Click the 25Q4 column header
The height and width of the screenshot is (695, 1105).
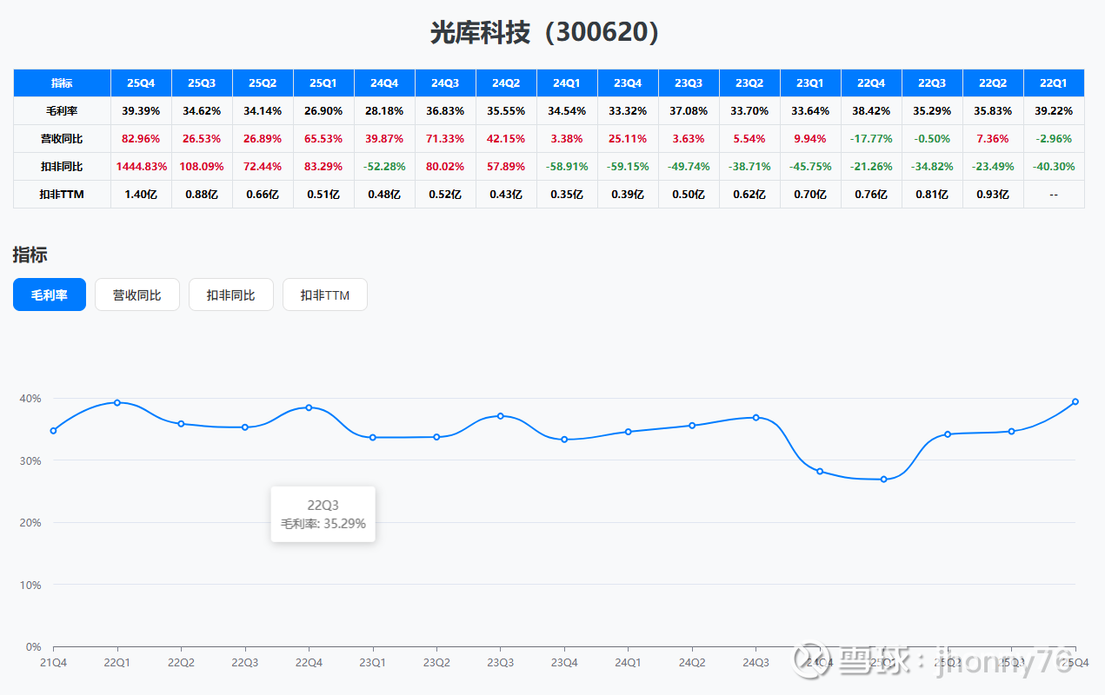[141, 83]
